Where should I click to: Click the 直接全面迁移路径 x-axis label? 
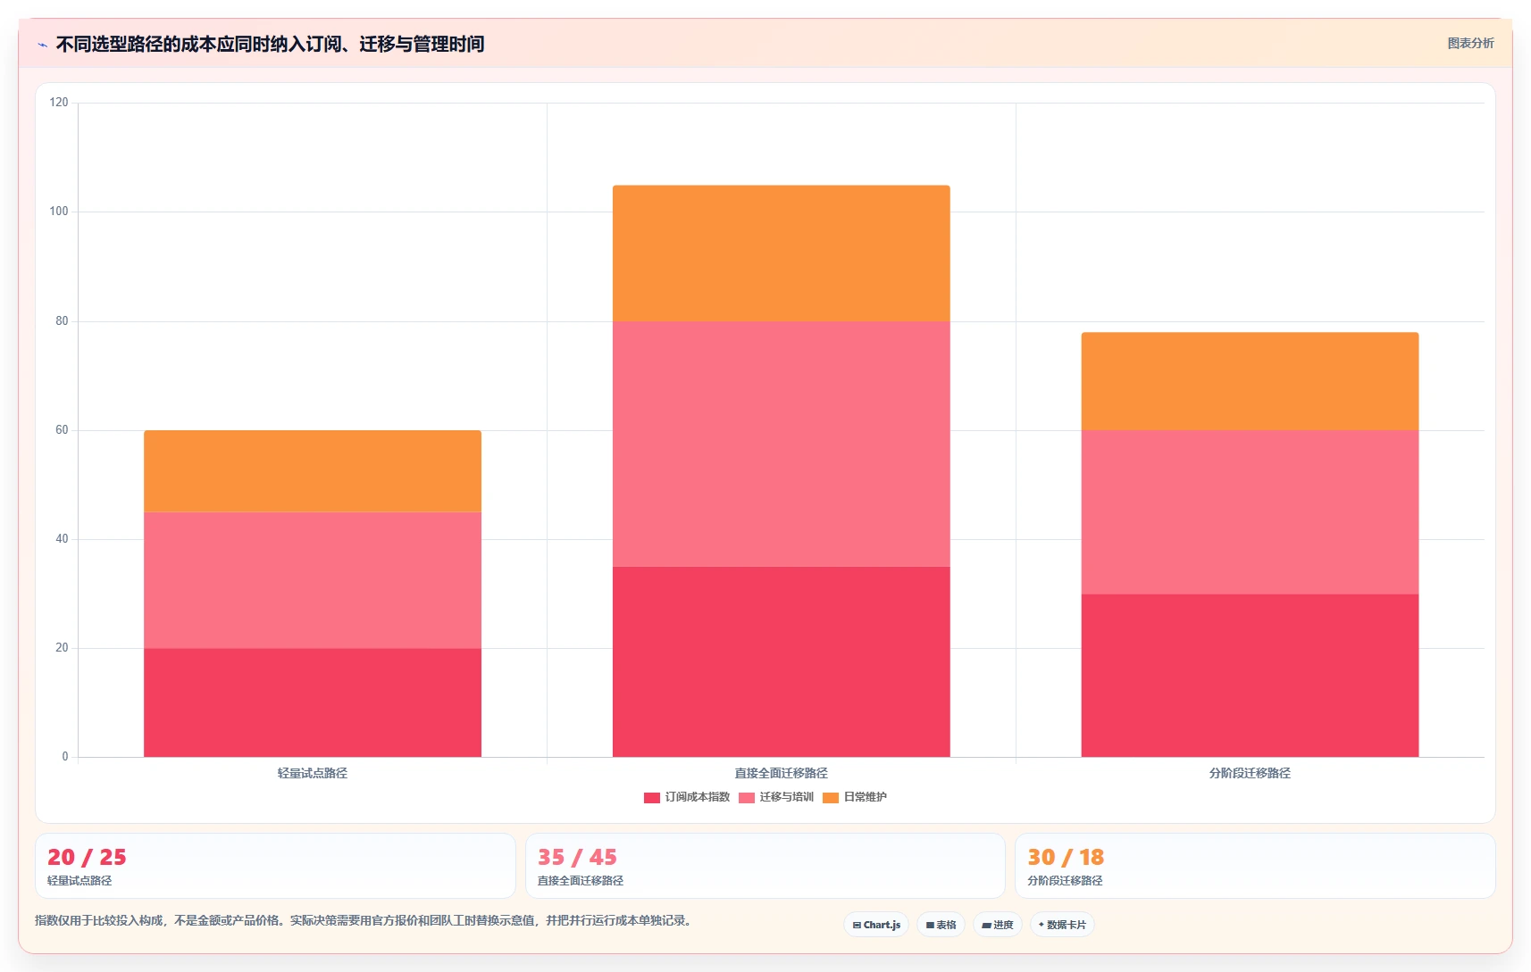[782, 773]
